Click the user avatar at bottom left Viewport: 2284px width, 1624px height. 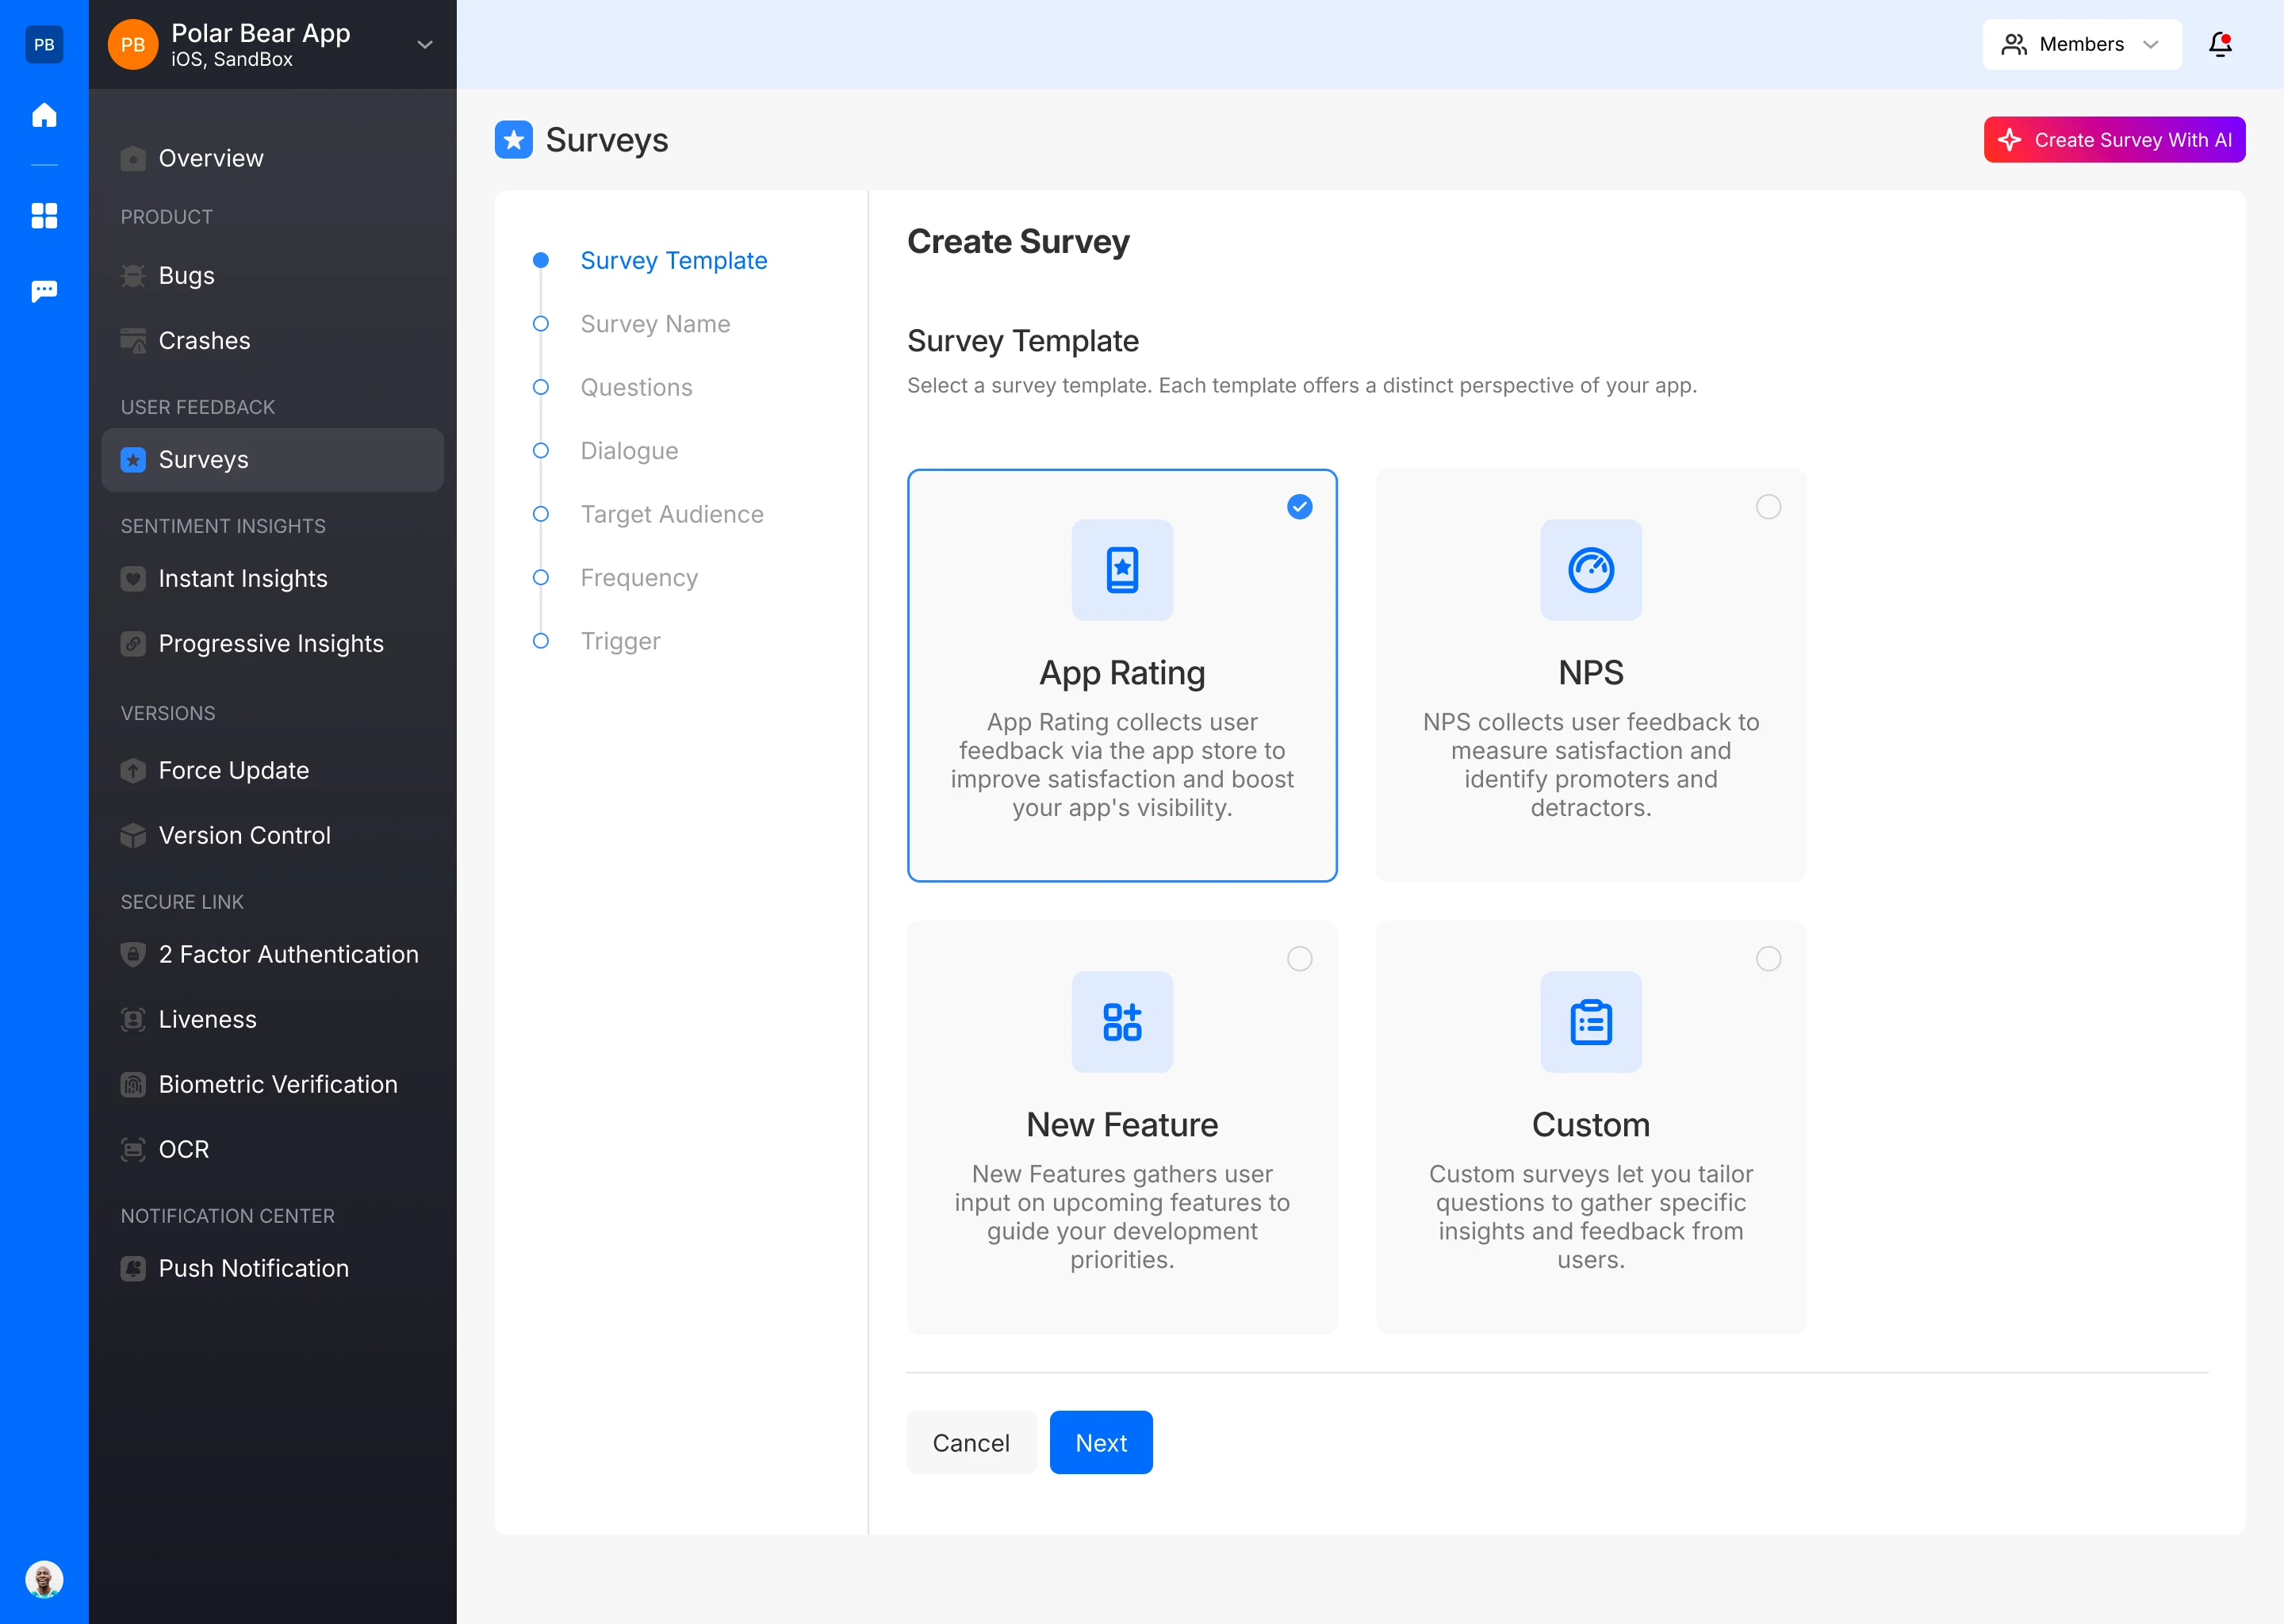click(x=44, y=1579)
